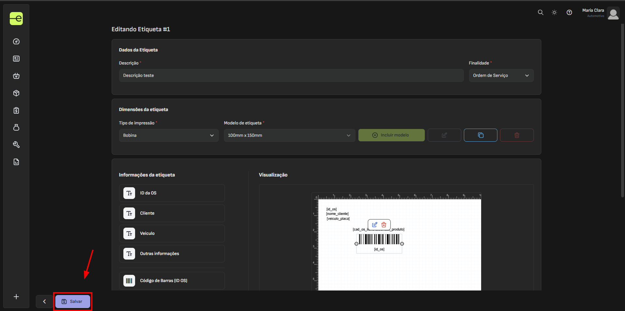Click the red trash icon on preview element

click(384, 225)
